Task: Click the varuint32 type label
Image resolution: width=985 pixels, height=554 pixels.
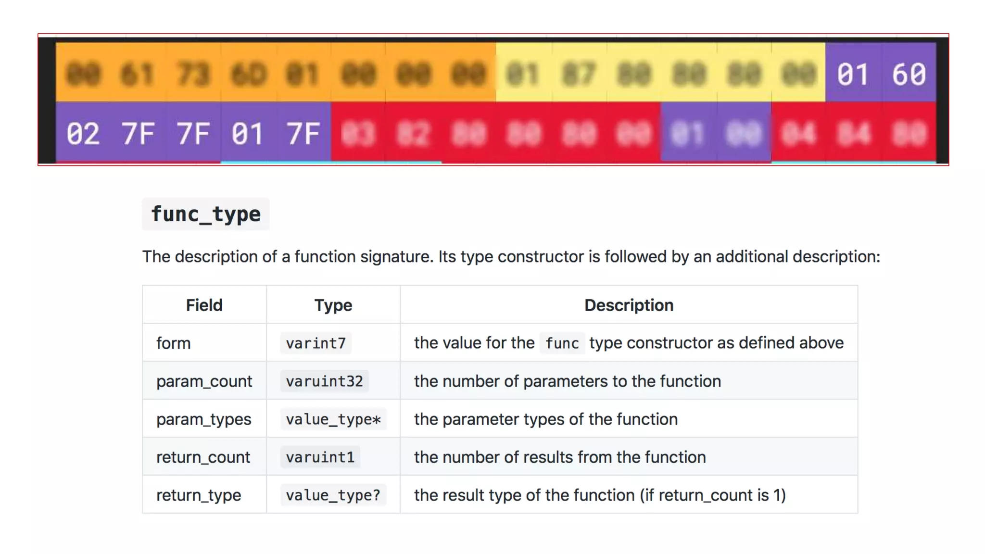Action: tap(324, 381)
